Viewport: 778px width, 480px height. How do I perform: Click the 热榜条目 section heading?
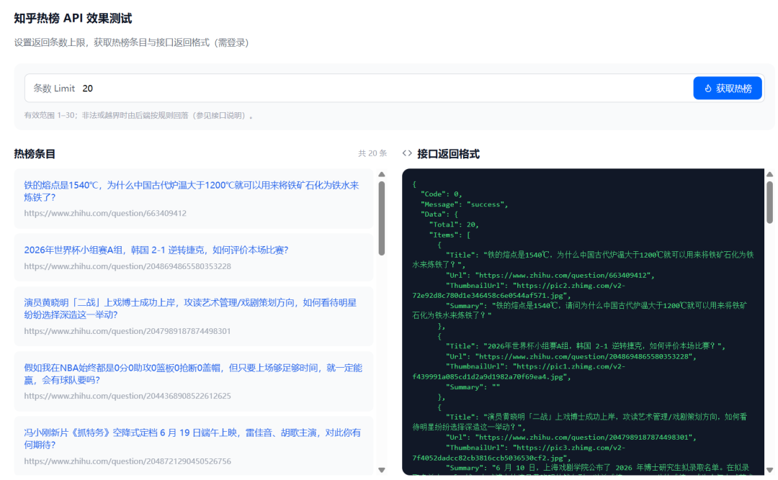click(x=35, y=154)
